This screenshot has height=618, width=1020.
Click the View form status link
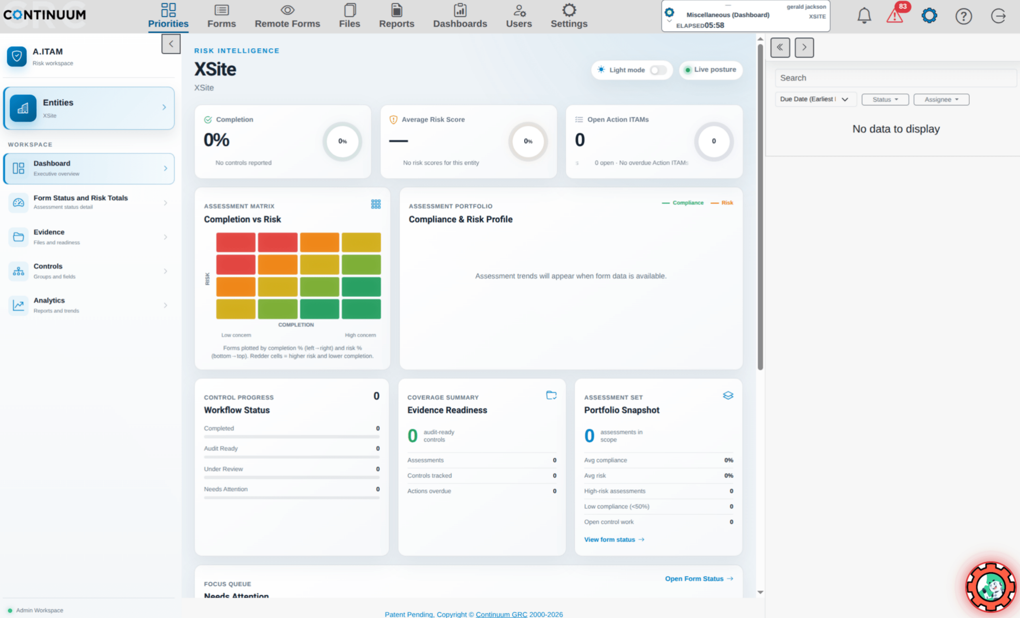tap(614, 540)
